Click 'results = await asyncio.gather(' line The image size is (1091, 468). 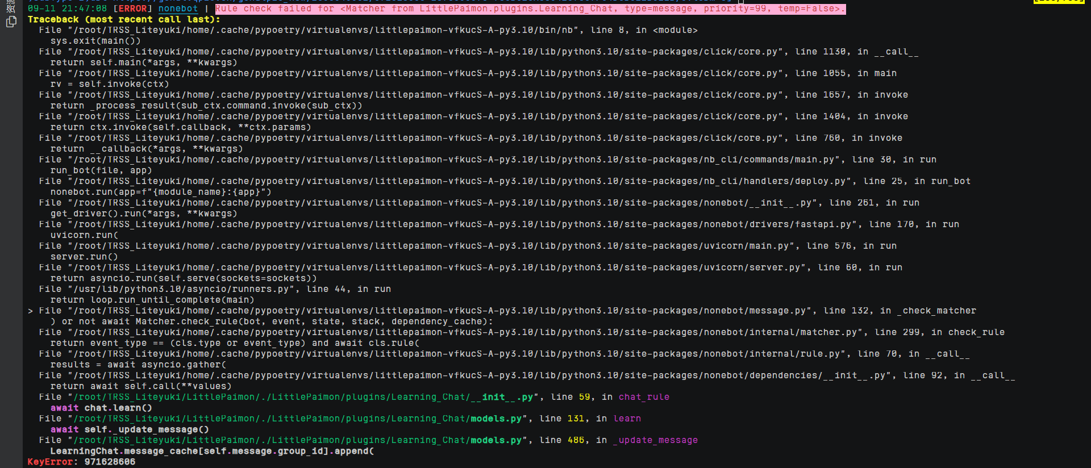[x=138, y=365]
